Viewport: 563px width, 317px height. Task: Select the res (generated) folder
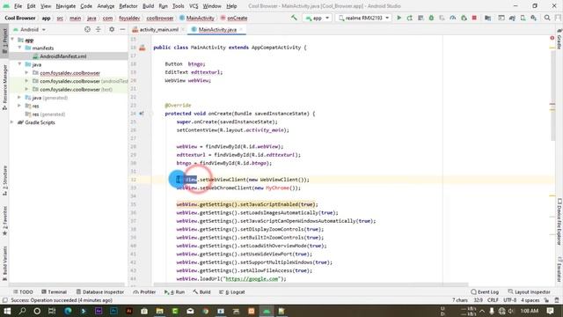48,114
